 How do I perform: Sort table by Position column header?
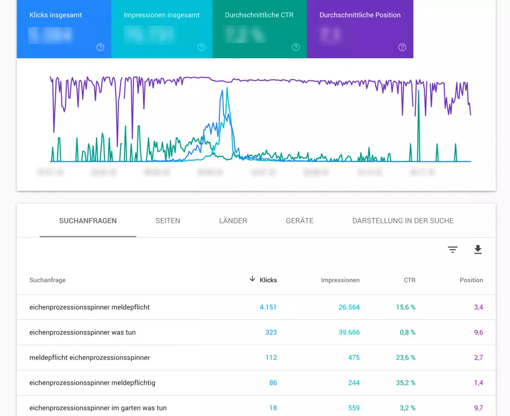(x=471, y=280)
